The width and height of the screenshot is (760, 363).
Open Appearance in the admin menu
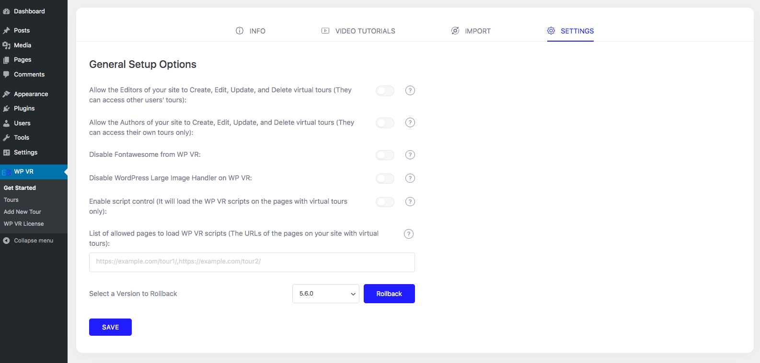[x=34, y=94]
